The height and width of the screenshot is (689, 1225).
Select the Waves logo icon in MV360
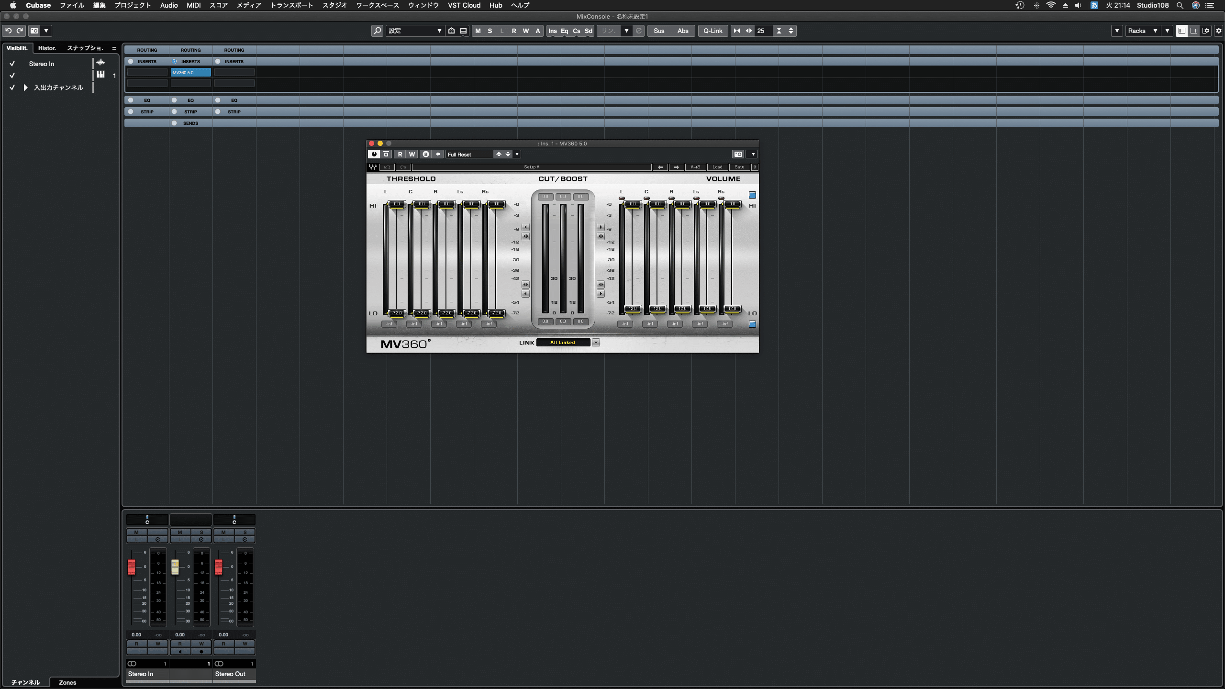(x=372, y=167)
